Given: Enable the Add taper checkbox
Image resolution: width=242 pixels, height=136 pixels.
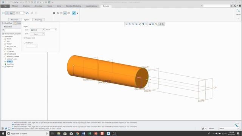Looking at the screenshot, I should 25,43.
